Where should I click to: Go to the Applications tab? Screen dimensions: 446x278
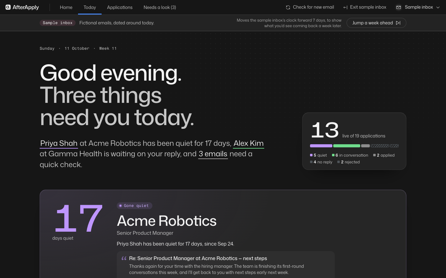(120, 7)
